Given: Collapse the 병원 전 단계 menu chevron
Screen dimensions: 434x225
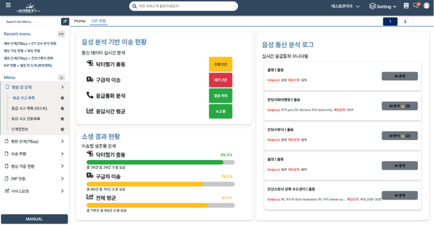Looking at the screenshot, I should click(x=62, y=87).
